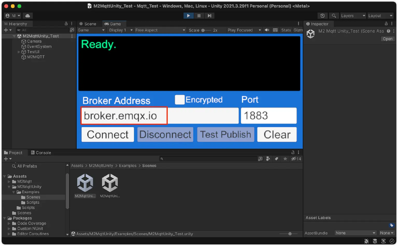Image resolution: width=398 pixels, height=246 pixels.
Task: Click the Port input field
Action: coord(268,116)
